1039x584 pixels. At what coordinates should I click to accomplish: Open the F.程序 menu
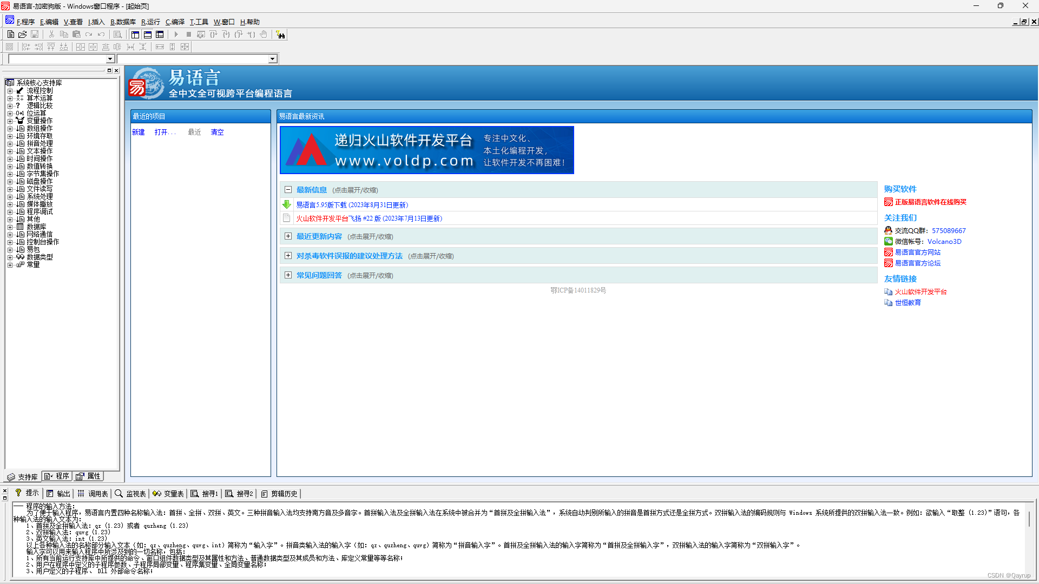(x=25, y=22)
